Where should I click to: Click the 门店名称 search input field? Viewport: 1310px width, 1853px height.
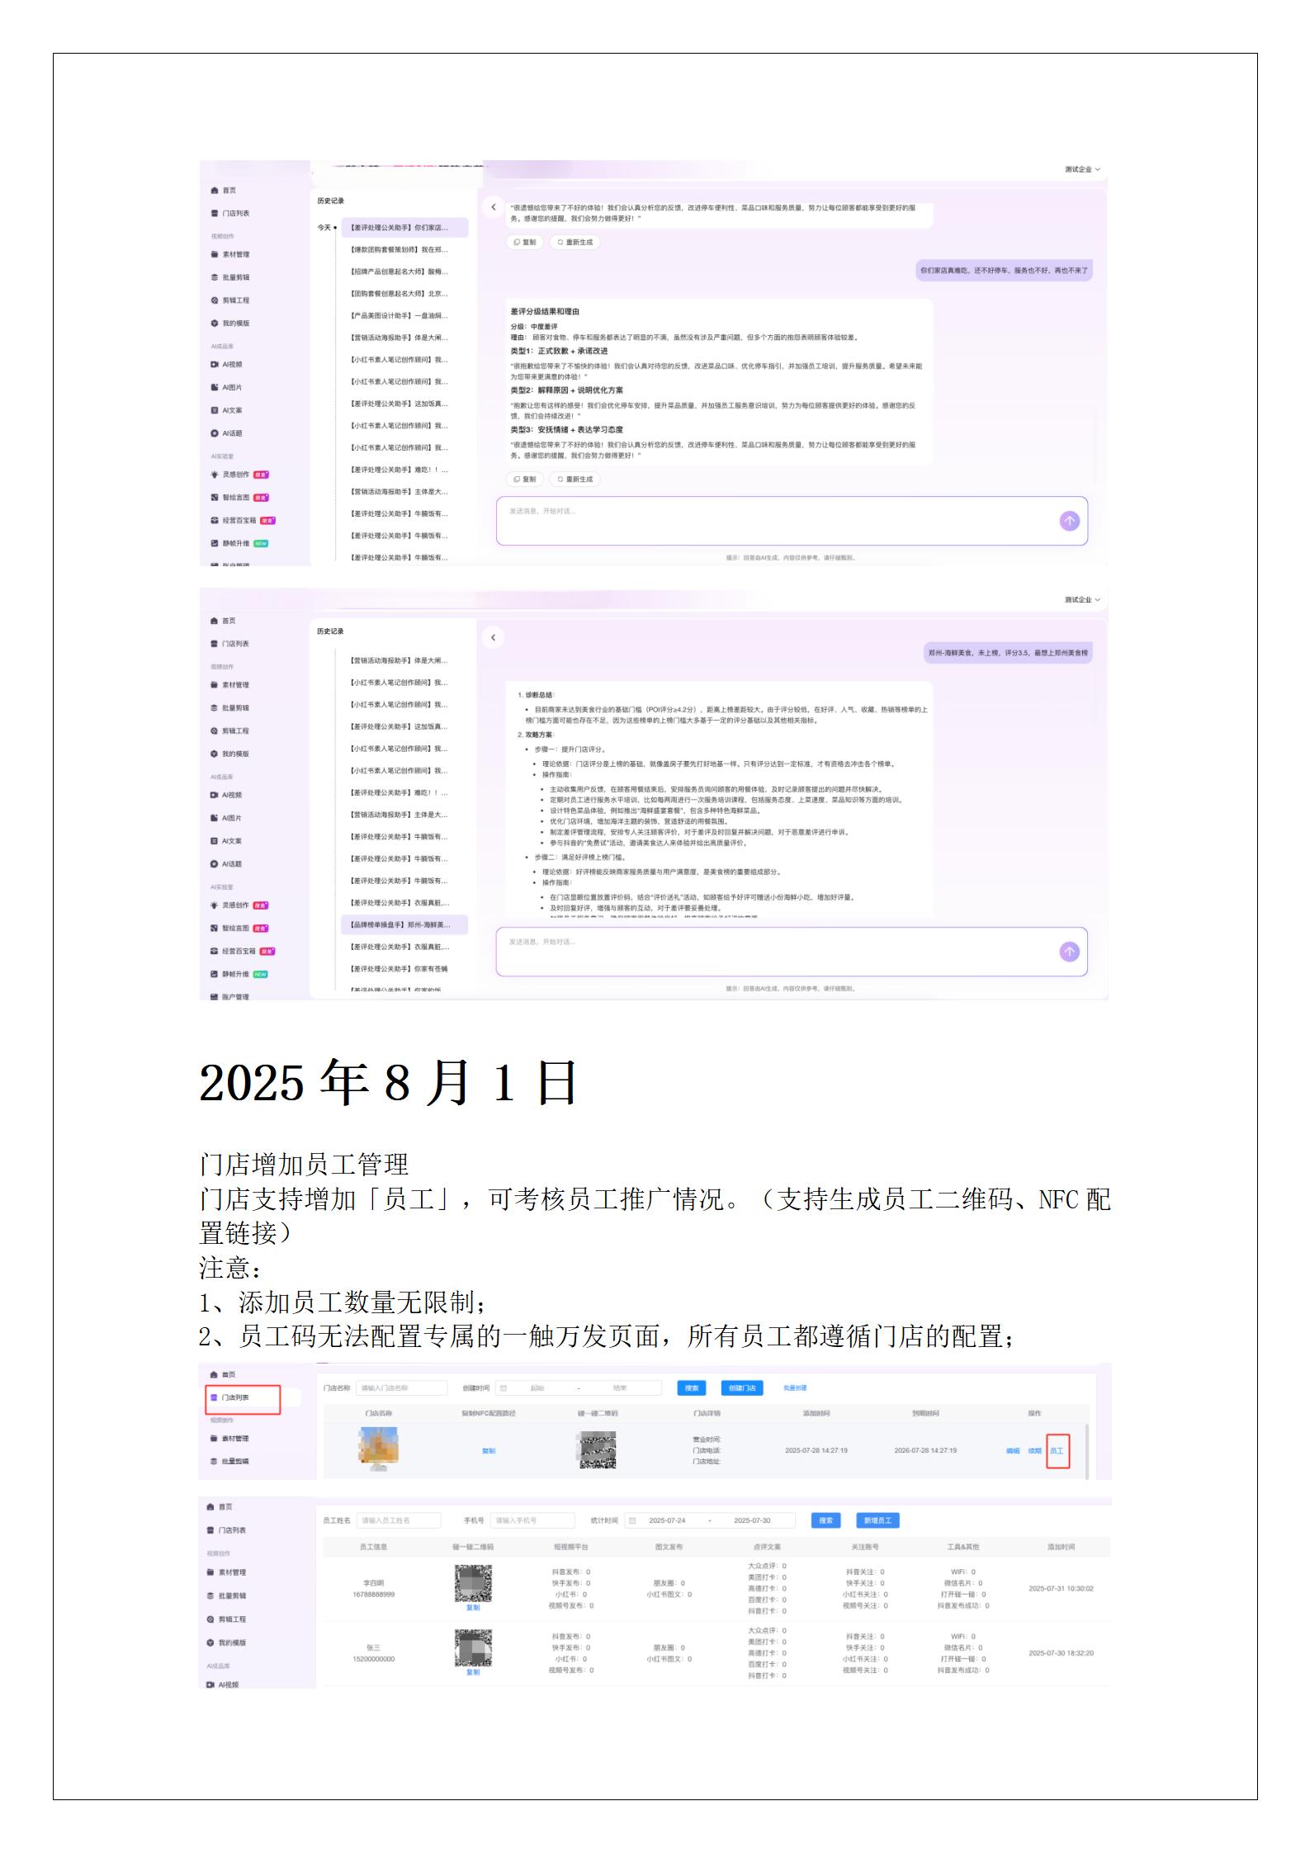pyautogui.click(x=402, y=1388)
